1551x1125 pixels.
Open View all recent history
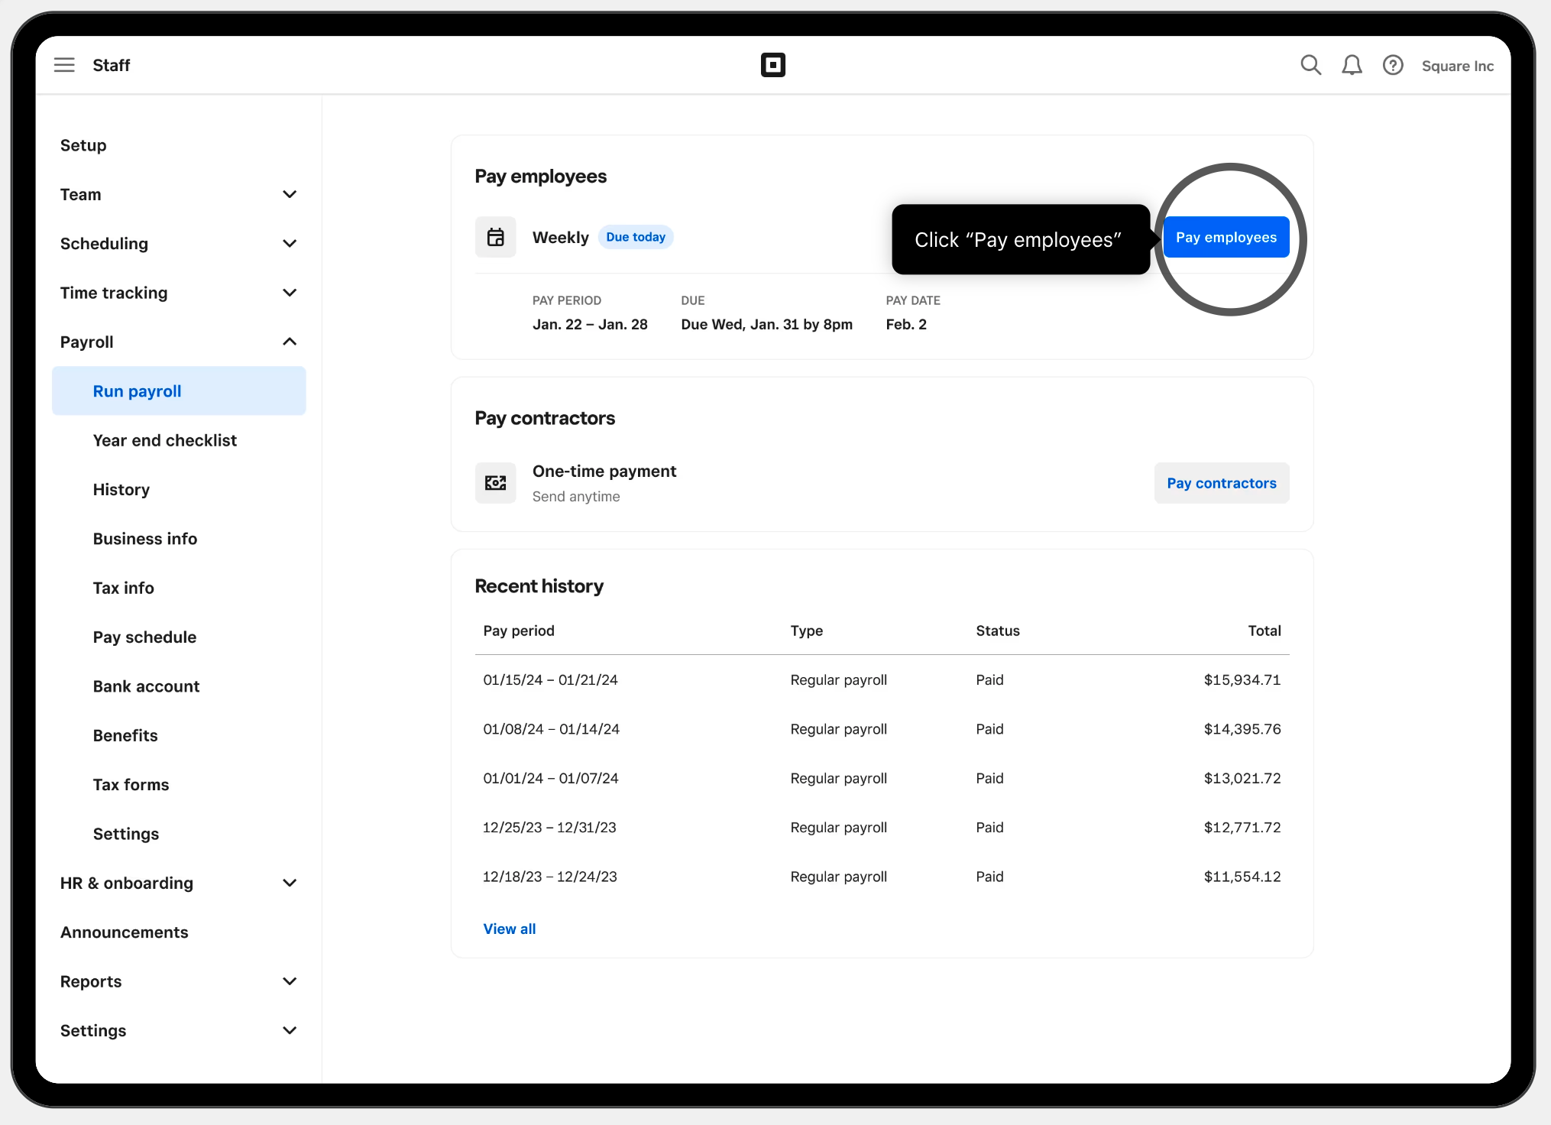pyautogui.click(x=509, y=928)
